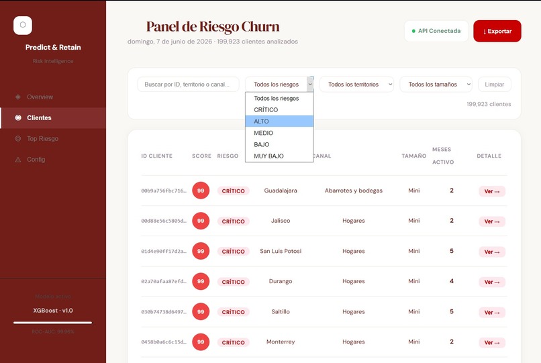541x363 pixels.
Task: Open Ver detail for Monterrey client
Action: [x=492, y=343]
